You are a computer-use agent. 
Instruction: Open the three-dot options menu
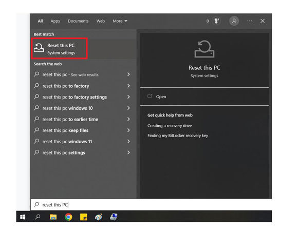click(x=250, y=21)
